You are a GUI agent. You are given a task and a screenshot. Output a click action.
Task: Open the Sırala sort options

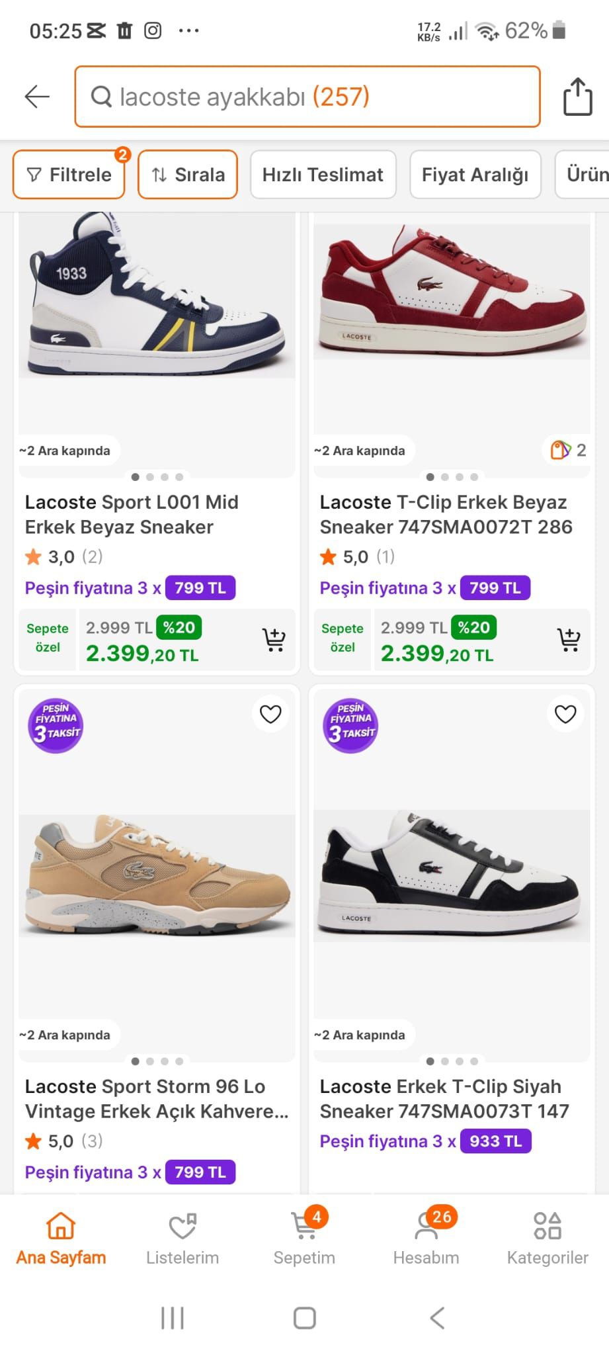click(x=188, y=175)
